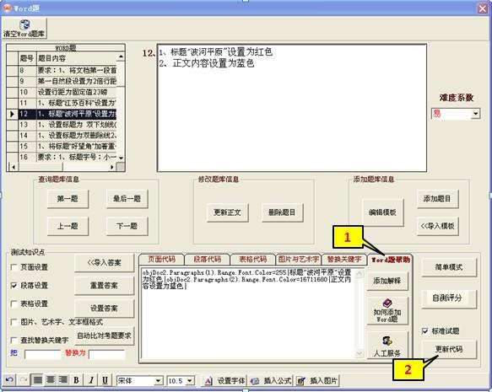Click 更新正文 button
The height and width of the screenshot is (392, 492).
227,212
